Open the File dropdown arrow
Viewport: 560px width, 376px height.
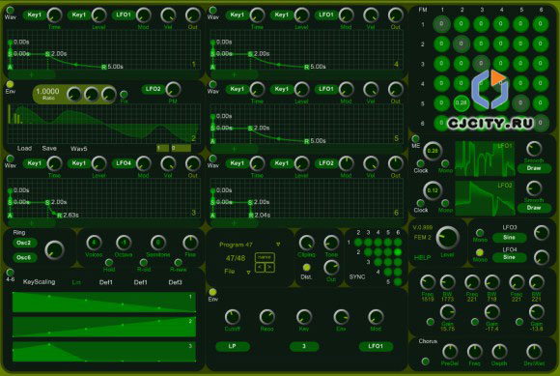tap(248, 273)
